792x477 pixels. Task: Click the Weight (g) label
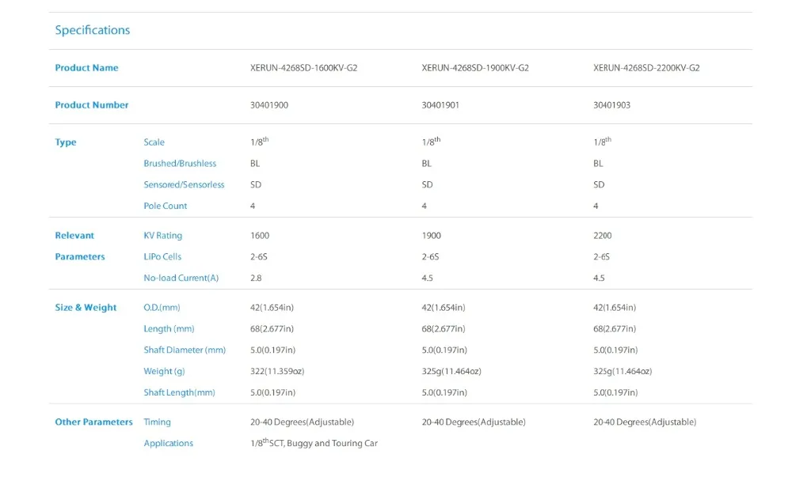click(164, 371)
